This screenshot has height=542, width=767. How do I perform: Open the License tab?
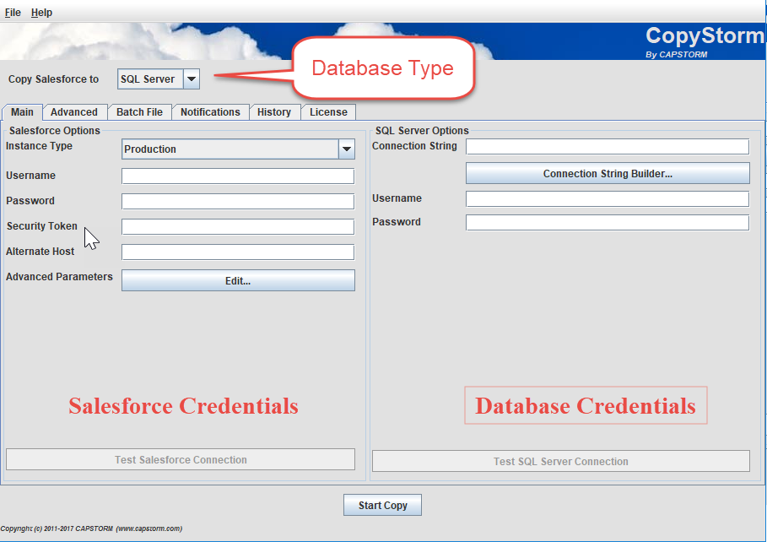(x=329, y=112)
